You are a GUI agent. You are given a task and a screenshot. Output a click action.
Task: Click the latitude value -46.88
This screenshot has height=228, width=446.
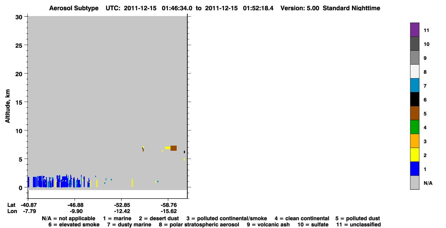[x=75, y=205]
